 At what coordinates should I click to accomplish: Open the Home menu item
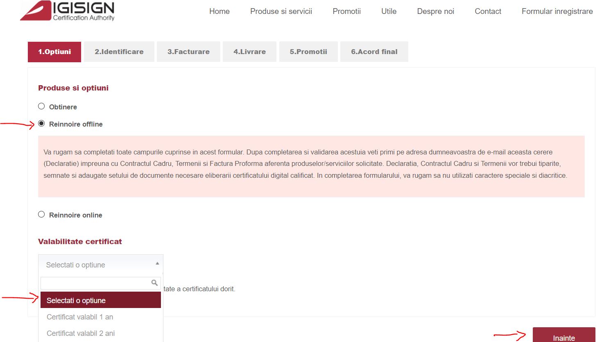pos(220,11)
